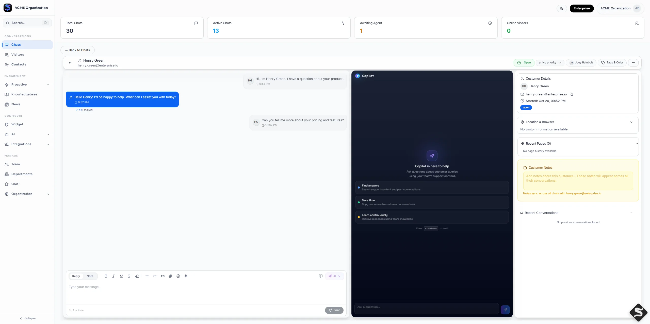Screen dimensions: 650x324
Task: Toggle dark mode with the moon icon
Action: pyautogui.click(x=561, y=8)
